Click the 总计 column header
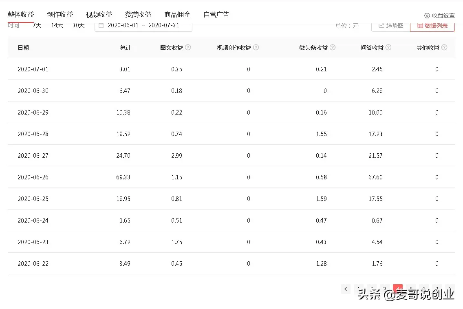The height and width of the screenshot is (309, 463). pos(125,48)
